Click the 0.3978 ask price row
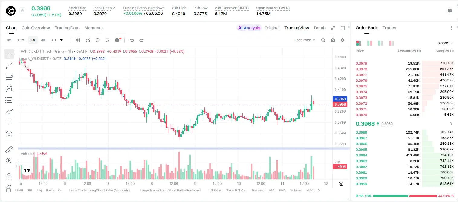 tap(405, 69)
